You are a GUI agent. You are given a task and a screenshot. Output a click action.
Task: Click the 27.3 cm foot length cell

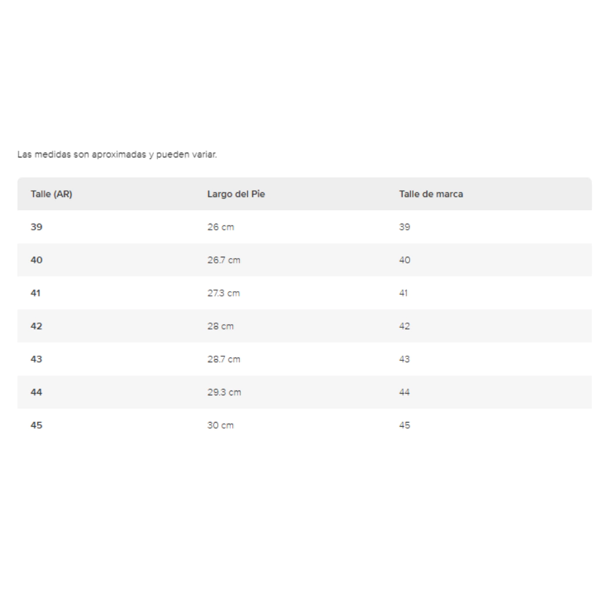(x=224, y=293)
